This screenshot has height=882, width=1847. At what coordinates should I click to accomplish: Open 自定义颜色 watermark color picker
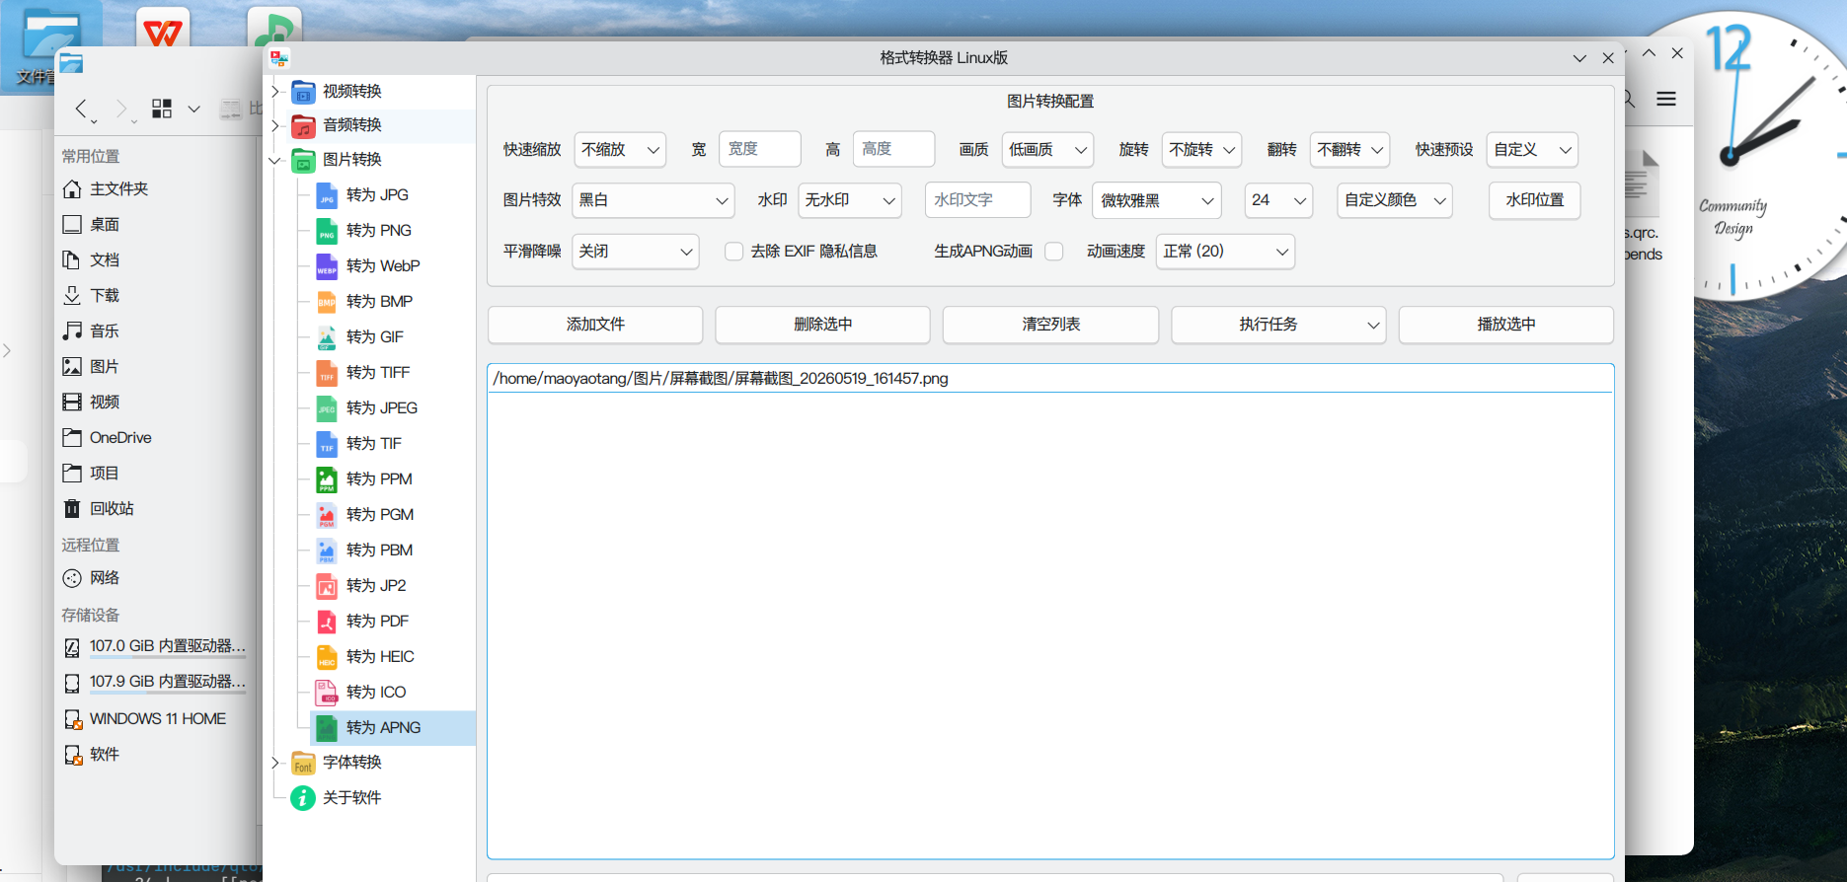[x=1395, y=200]
